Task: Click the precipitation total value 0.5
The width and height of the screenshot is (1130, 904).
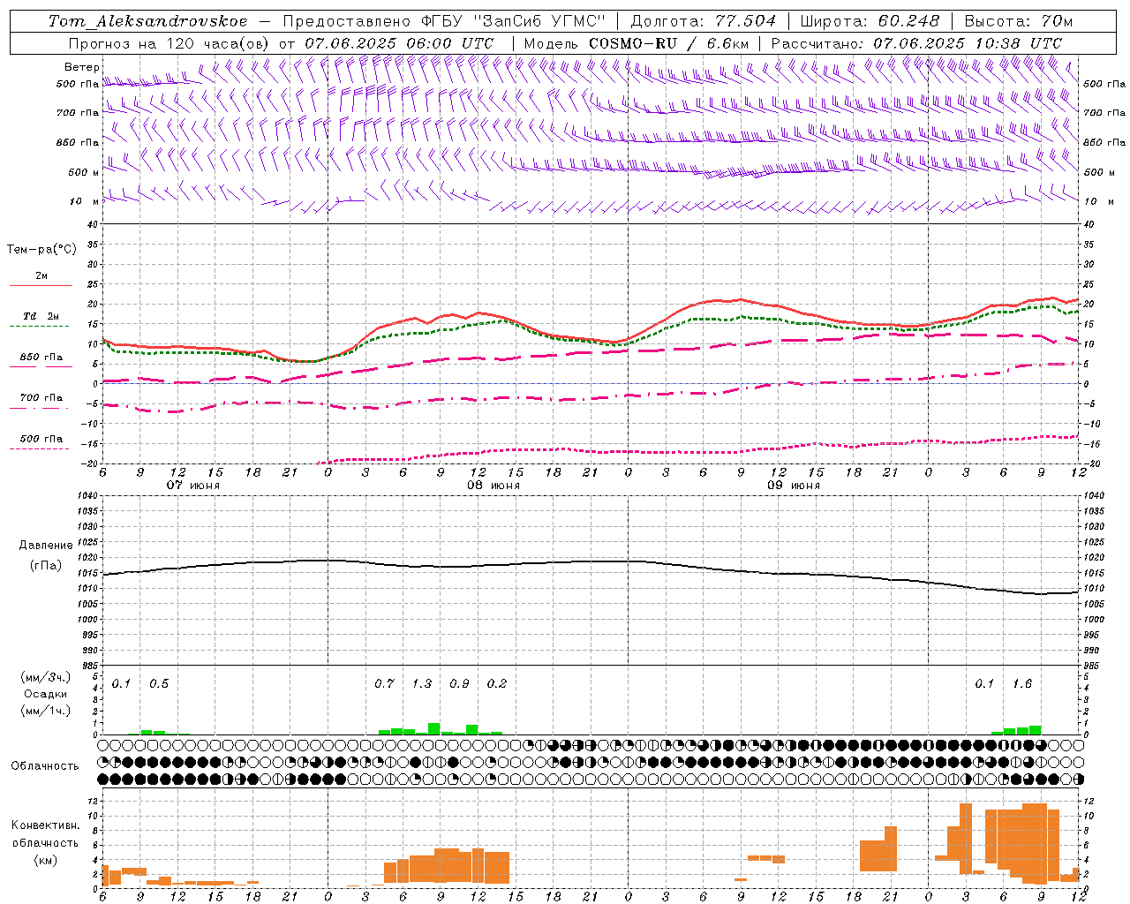Action: point(159,684)
